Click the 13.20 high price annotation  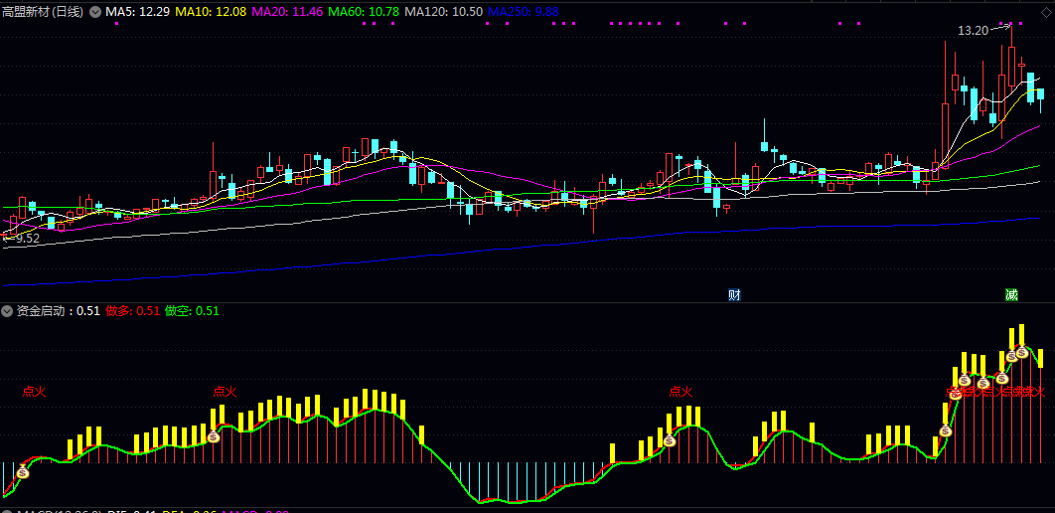973,31
